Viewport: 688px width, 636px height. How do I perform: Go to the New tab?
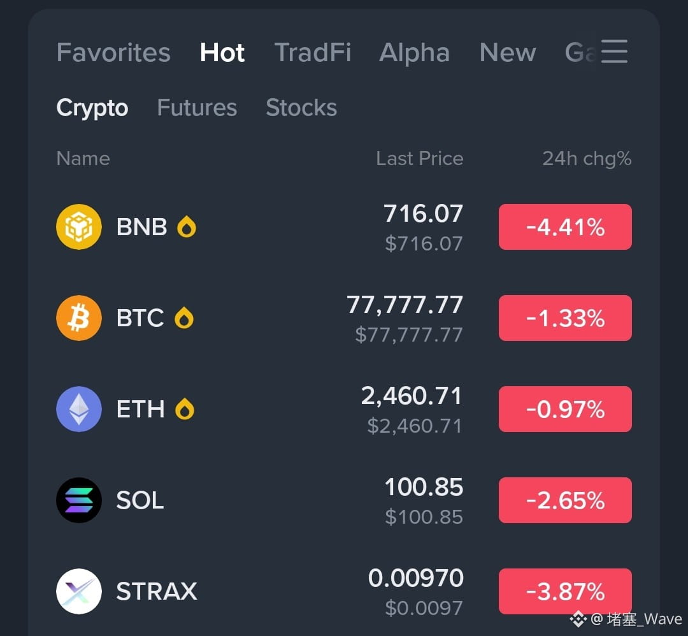[508, 53]
